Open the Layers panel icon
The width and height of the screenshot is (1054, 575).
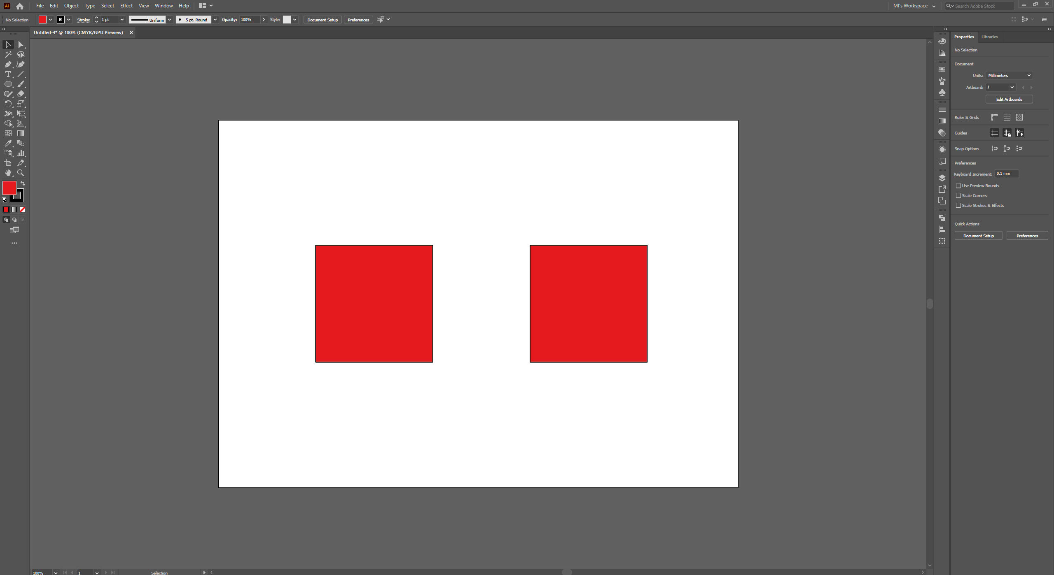click(x=942, y=178)
